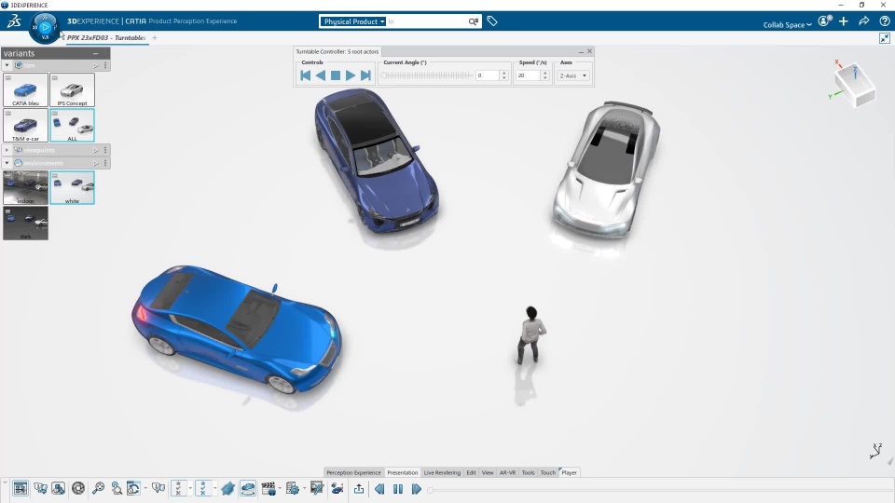
Task: Collapse the cars variants section
Action: tap(7, 65)
